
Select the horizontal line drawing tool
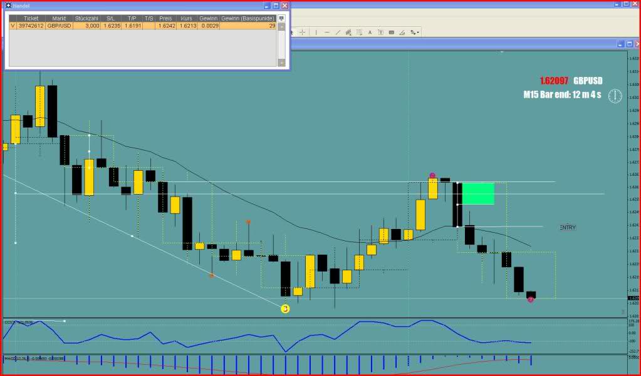(x=326, y=33)
